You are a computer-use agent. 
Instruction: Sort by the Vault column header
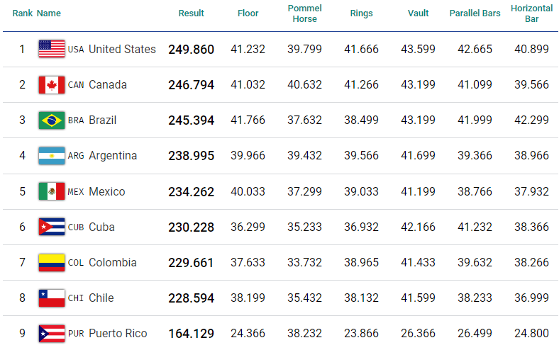(x=419, y=13)
